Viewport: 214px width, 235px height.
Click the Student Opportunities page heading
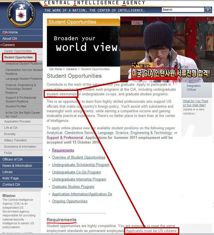tap(74, 76)
